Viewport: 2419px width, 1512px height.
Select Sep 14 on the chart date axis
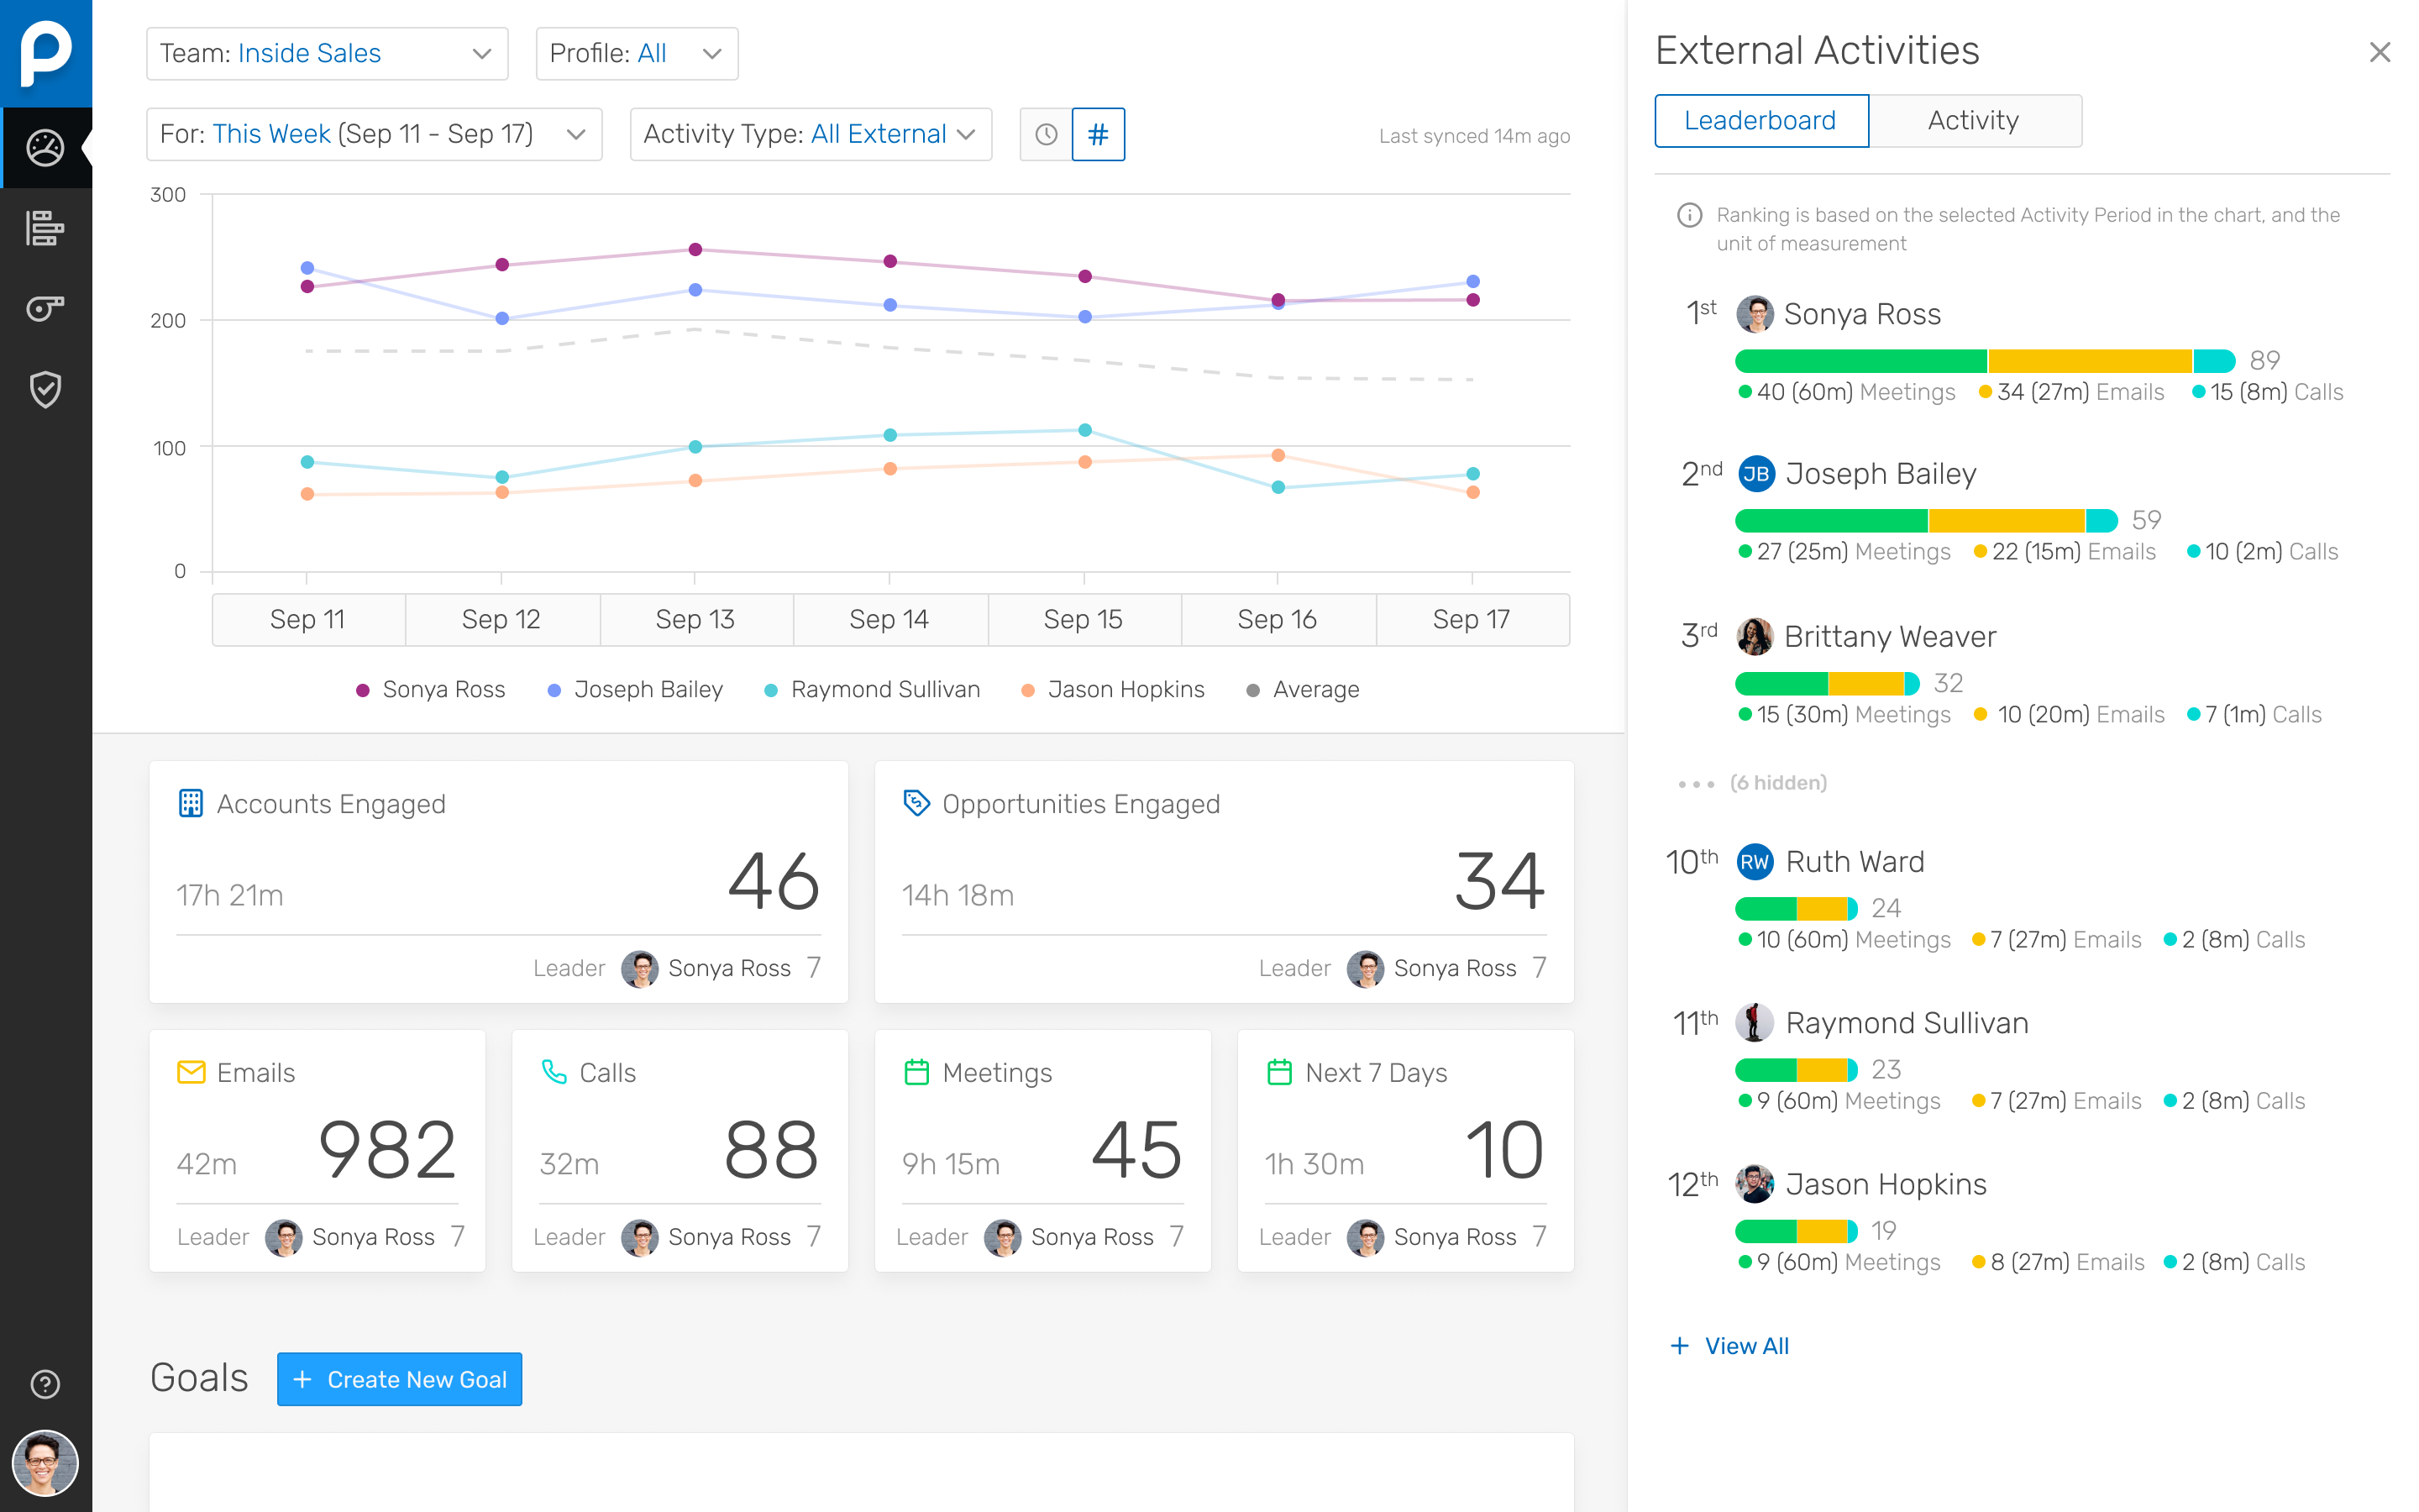[x=889, y=619]
